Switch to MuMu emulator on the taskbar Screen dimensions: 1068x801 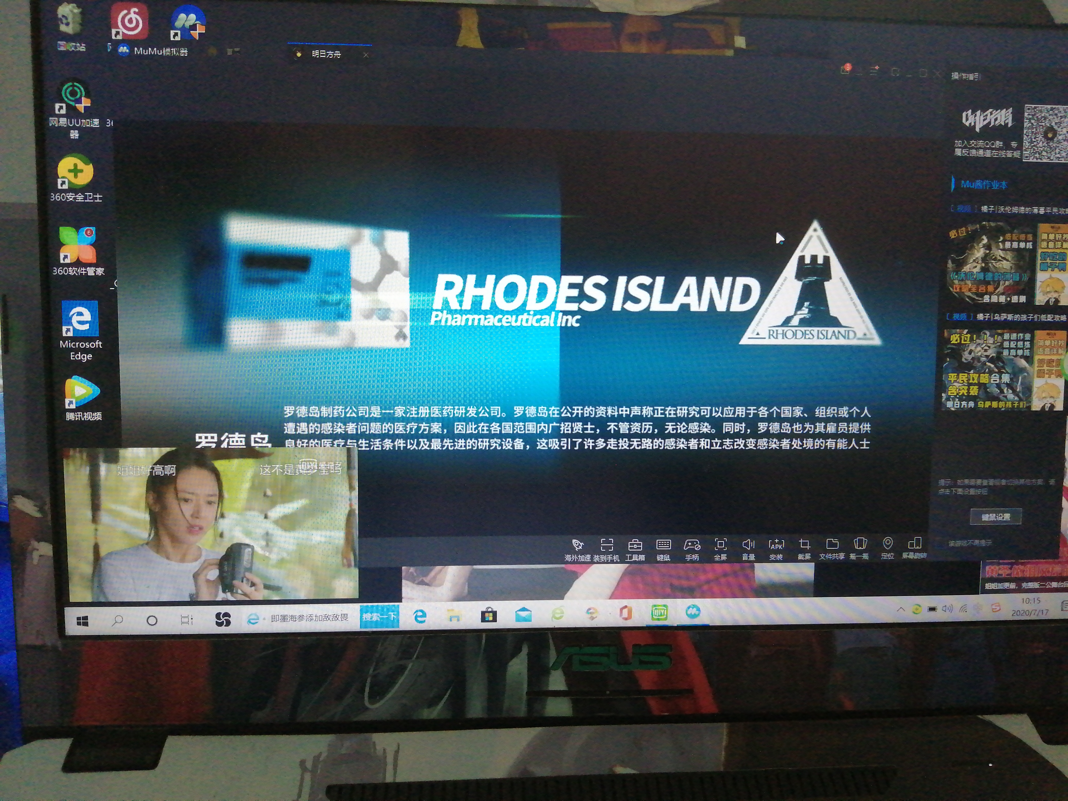[x=693, y=612]
